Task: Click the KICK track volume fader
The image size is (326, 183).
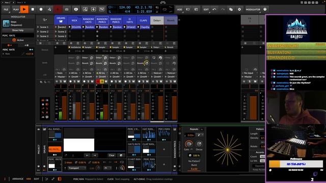Action: point(78,111)
